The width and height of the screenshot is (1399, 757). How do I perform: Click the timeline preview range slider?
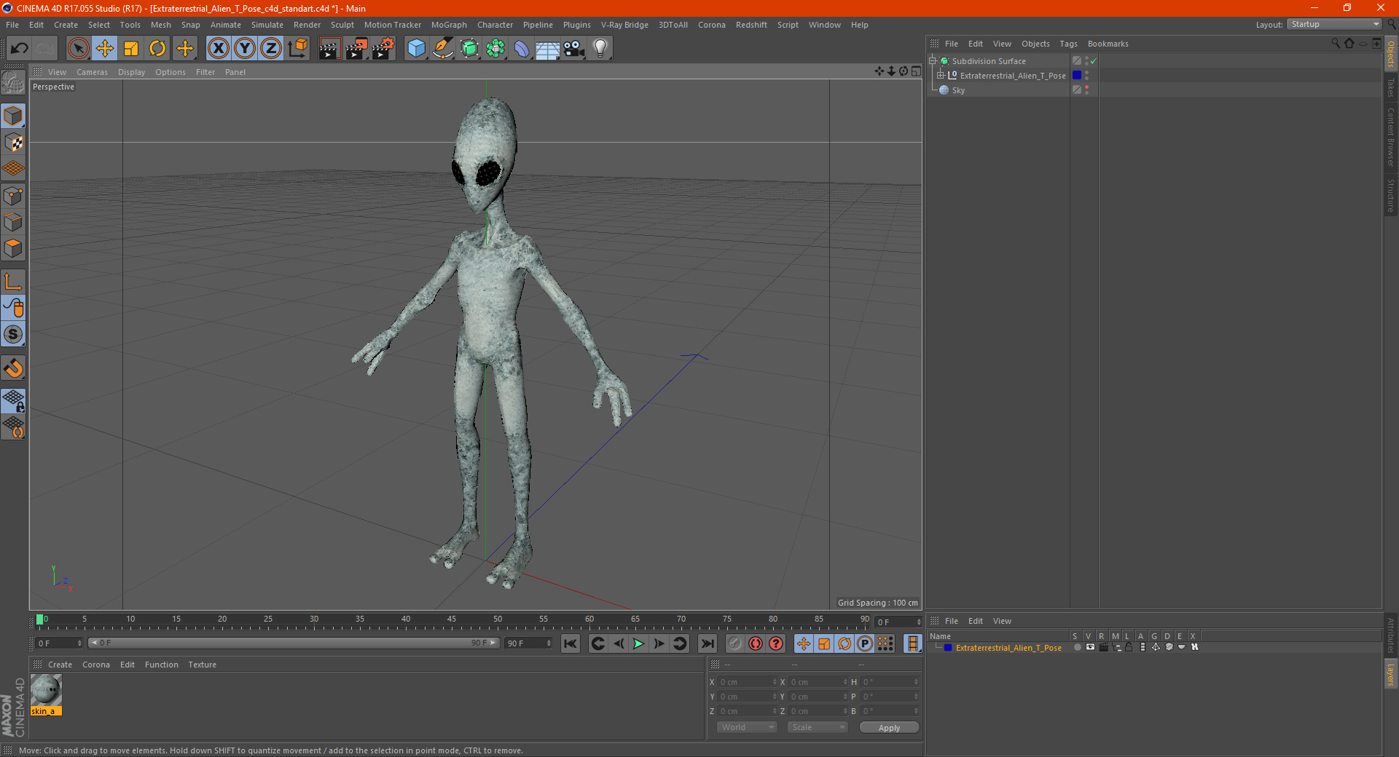point(294,643)
